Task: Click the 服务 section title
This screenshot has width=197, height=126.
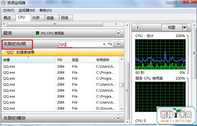Action: 8,33
